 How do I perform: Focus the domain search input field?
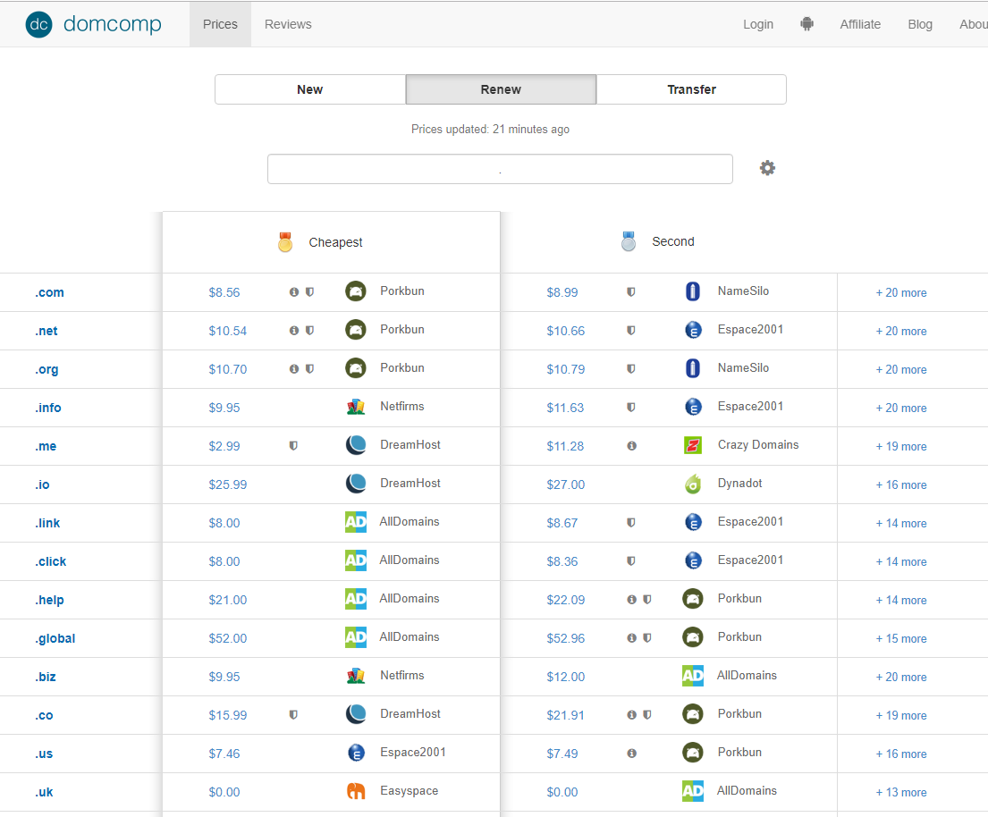click(500, 169)
